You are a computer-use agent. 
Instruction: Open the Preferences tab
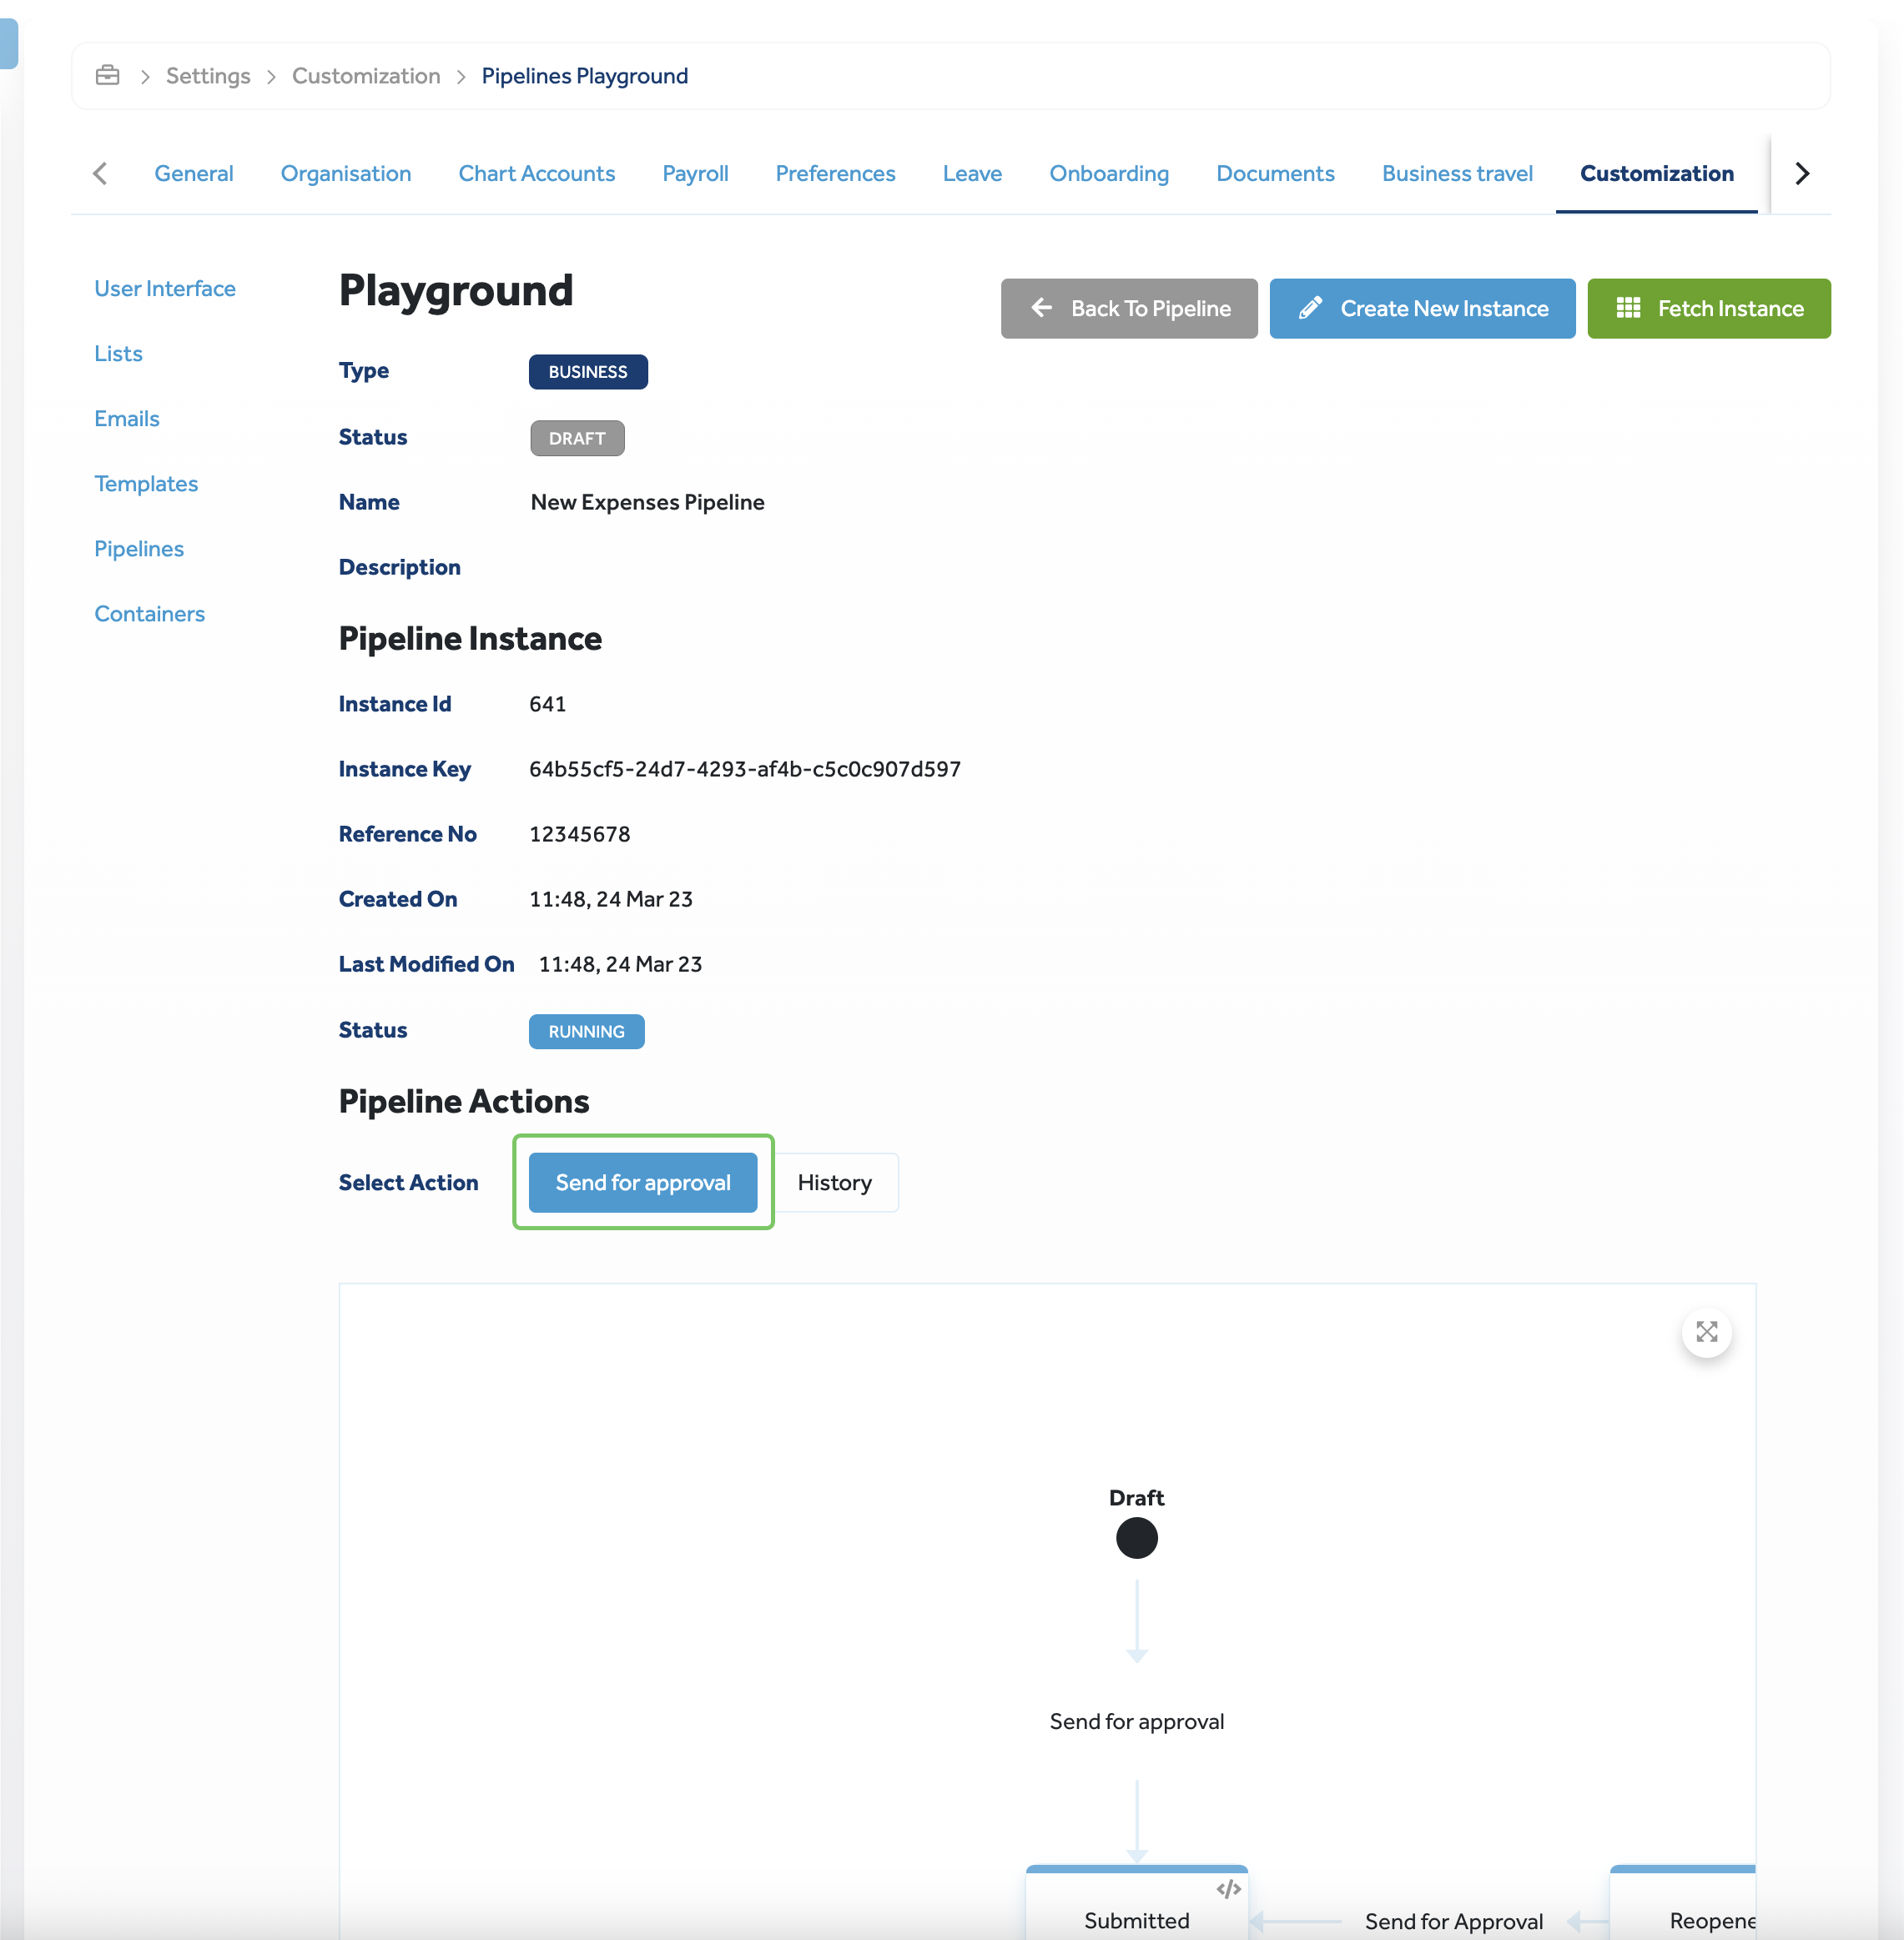click(835, 174)
